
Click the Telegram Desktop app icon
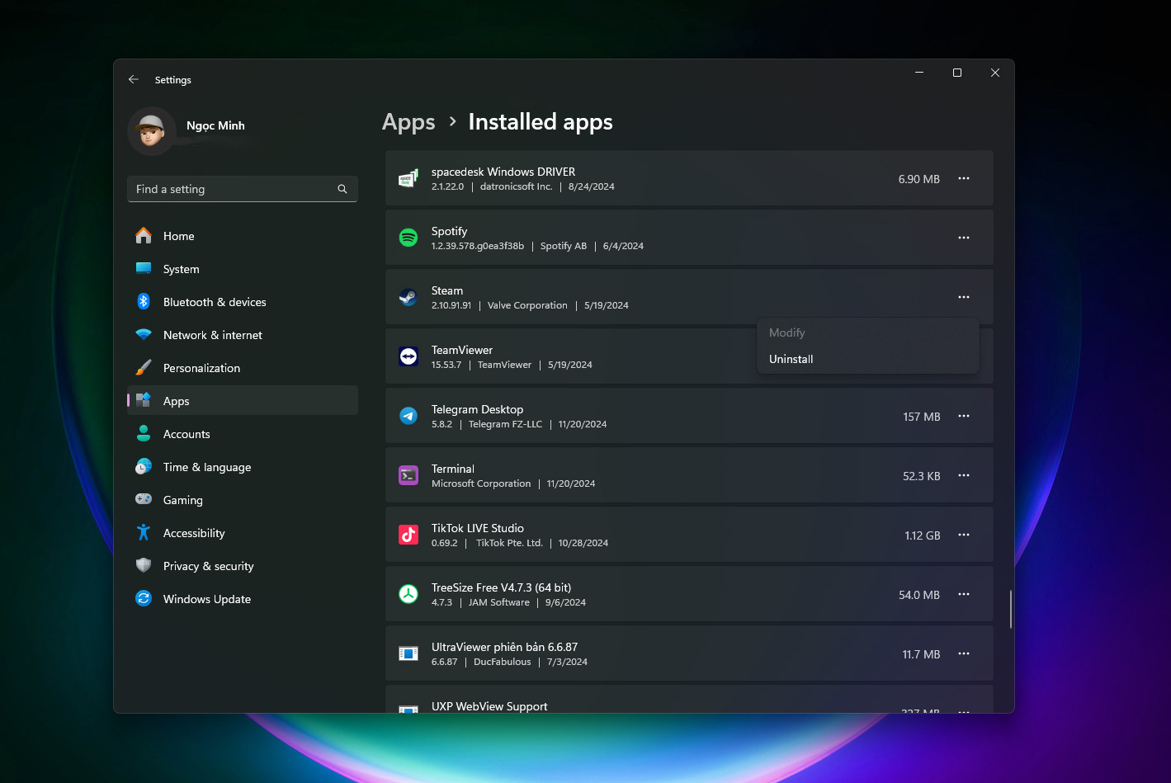click(x=408, y=416)
